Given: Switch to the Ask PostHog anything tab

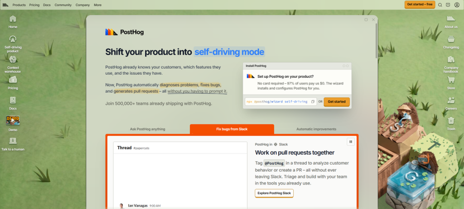Looking at the screenshot, I should click(x=148, y=129).
